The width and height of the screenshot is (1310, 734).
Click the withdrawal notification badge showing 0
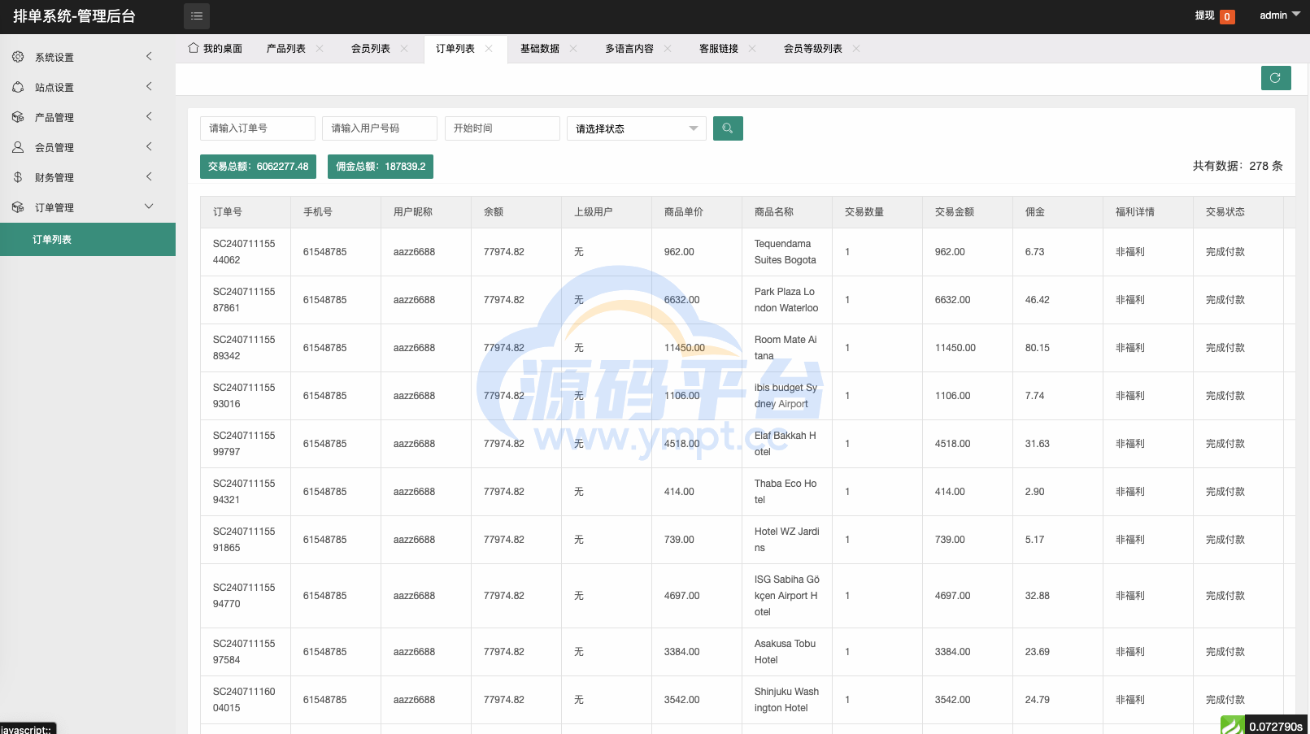1227,17
